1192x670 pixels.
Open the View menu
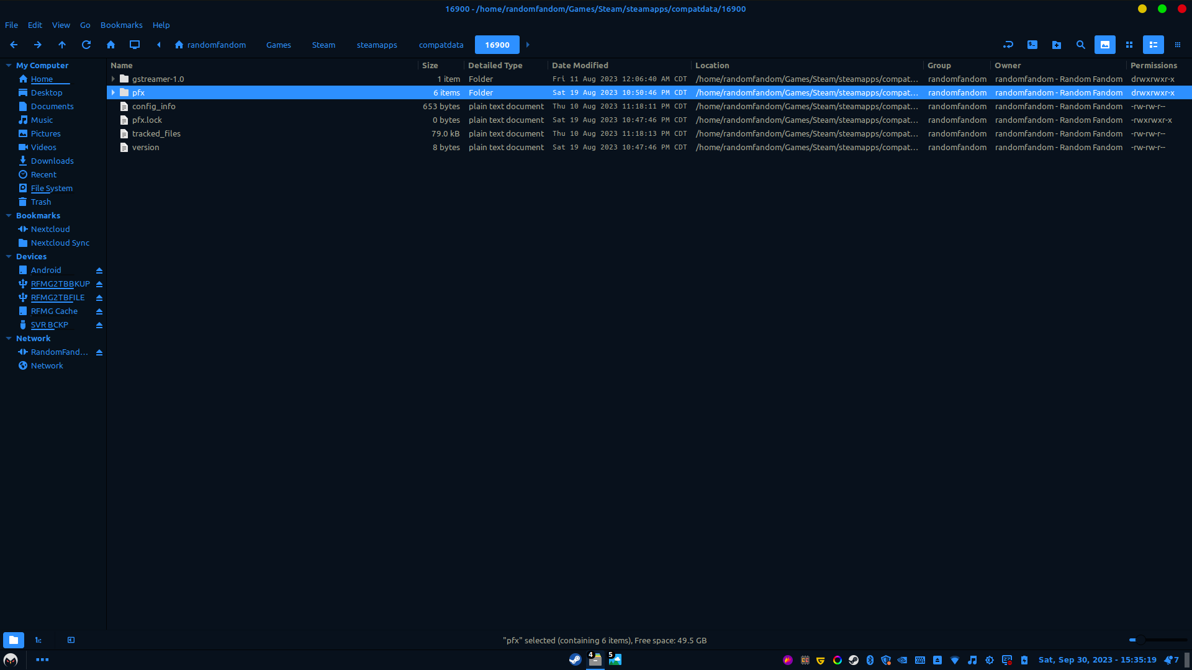[x=61, y=25]
